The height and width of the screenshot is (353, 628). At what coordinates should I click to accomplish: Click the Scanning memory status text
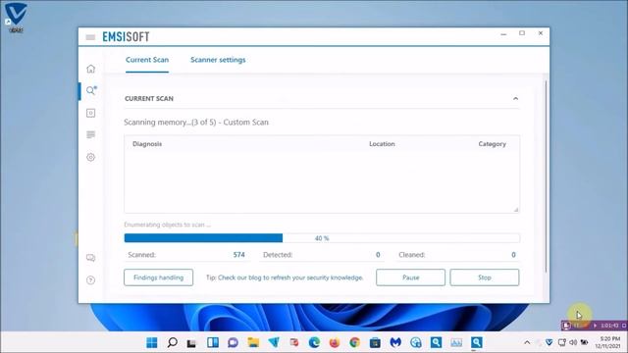tap(196, 122)
